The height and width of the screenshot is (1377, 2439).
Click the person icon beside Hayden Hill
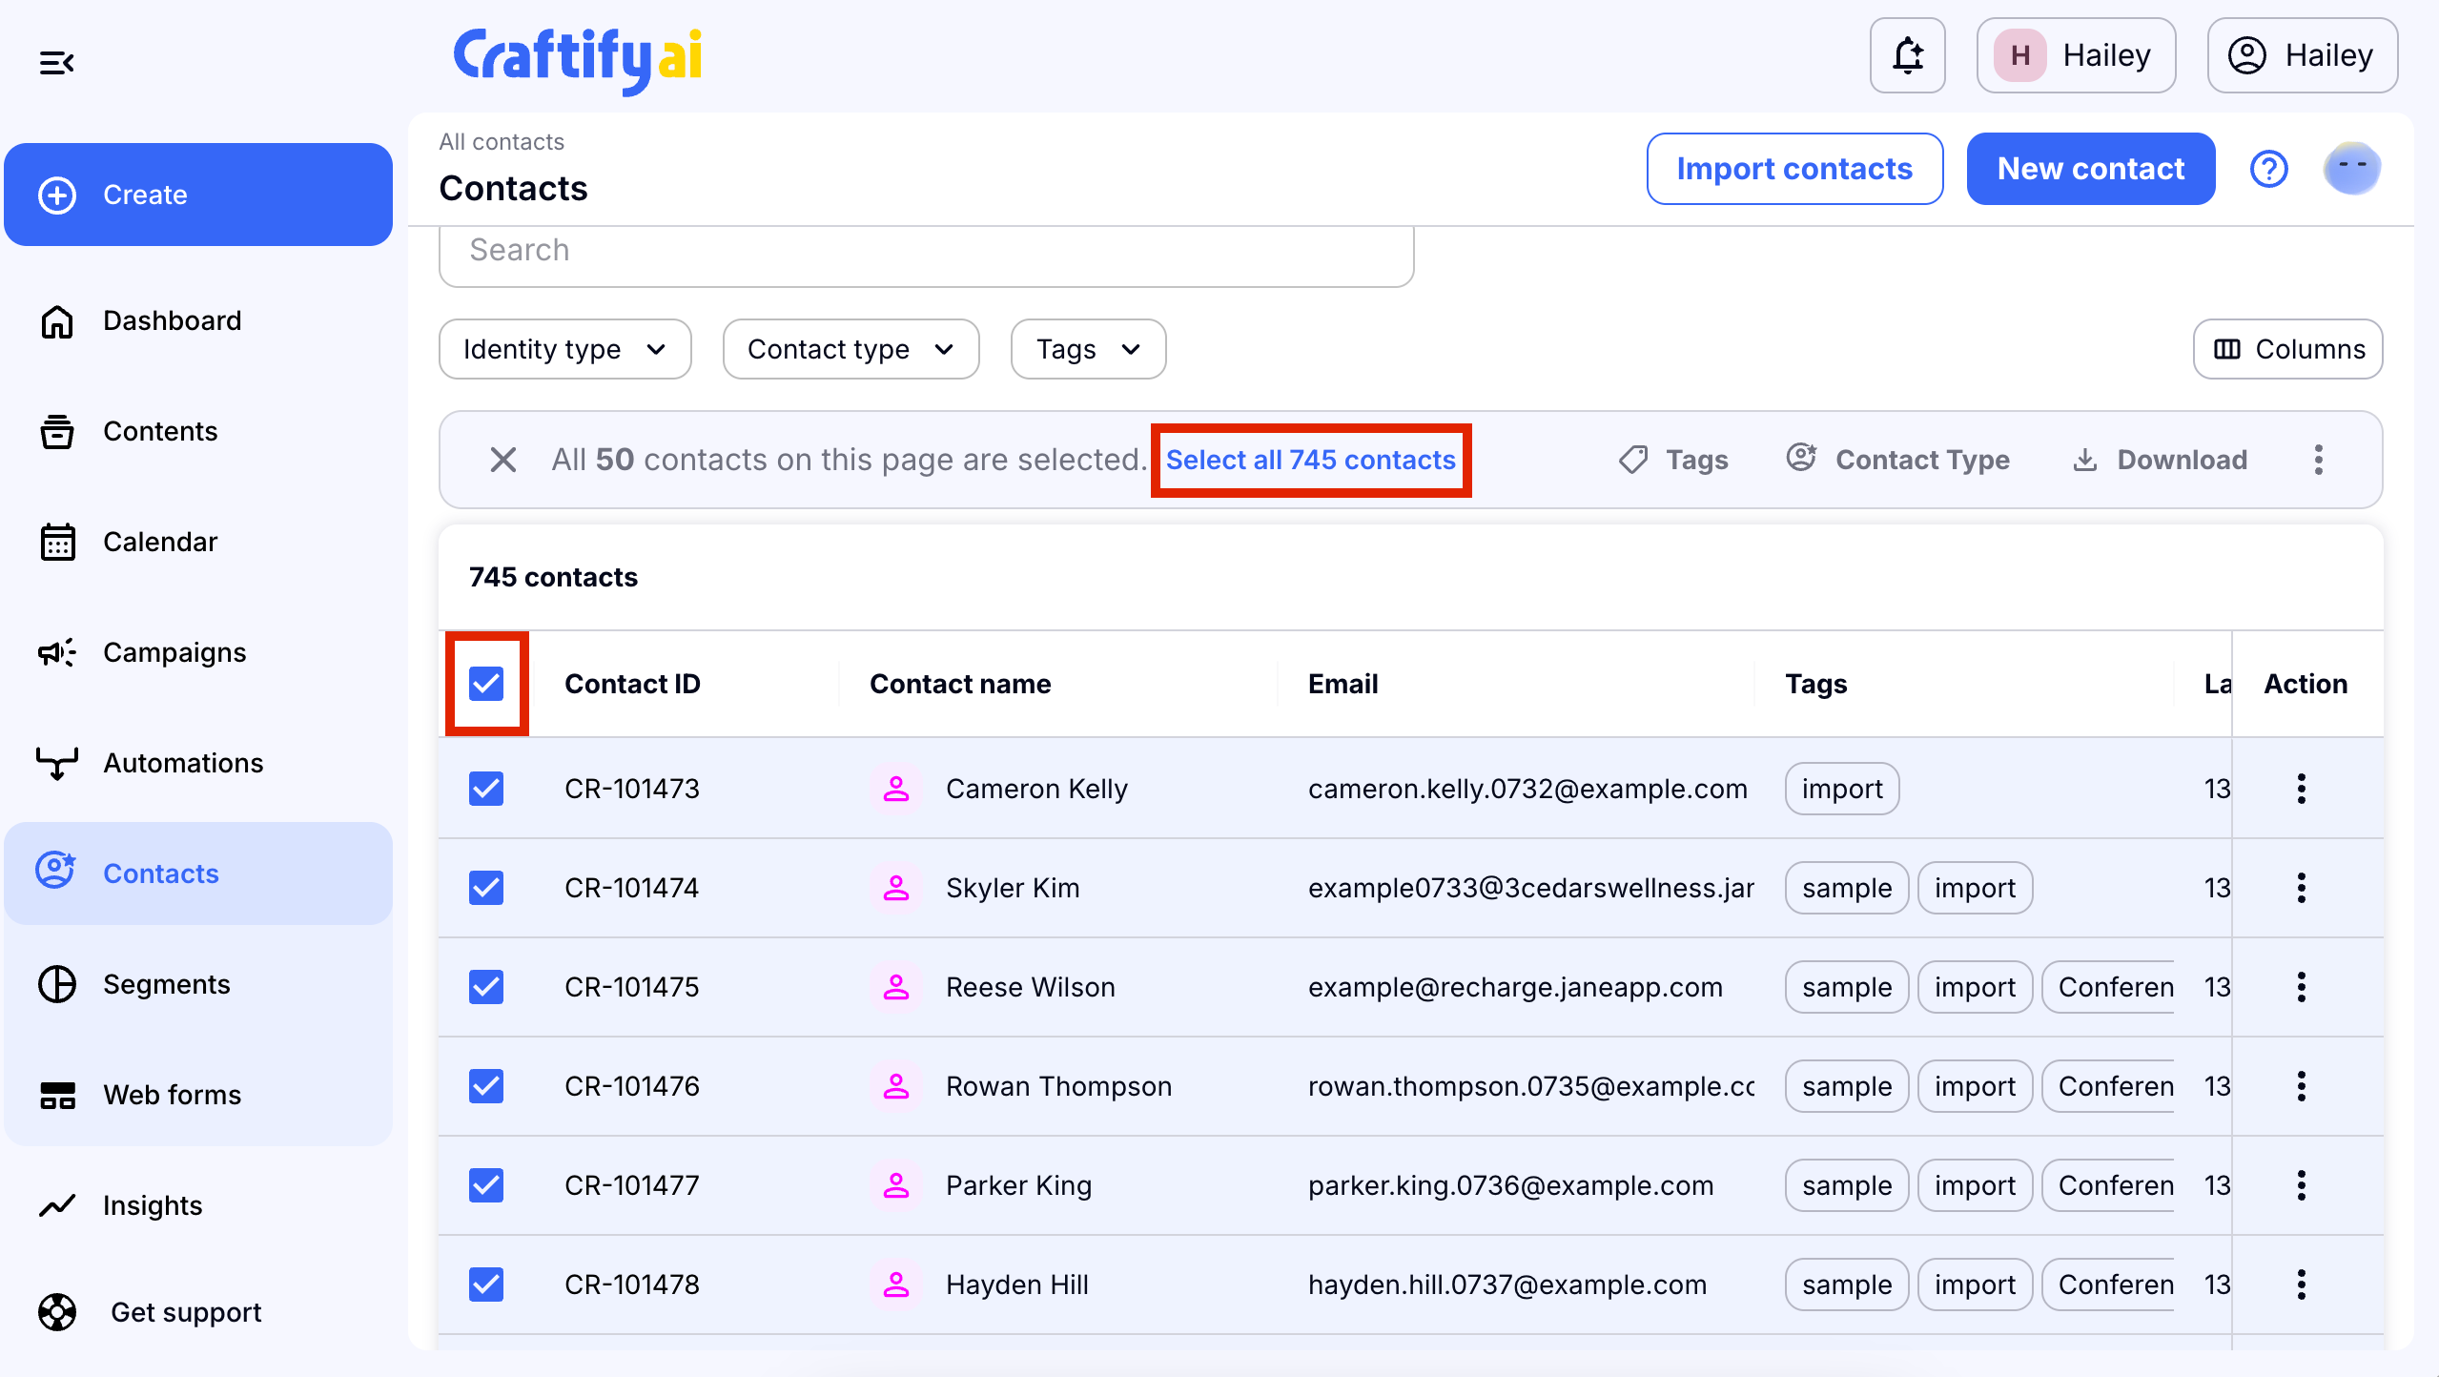(x=896, y=1285)
